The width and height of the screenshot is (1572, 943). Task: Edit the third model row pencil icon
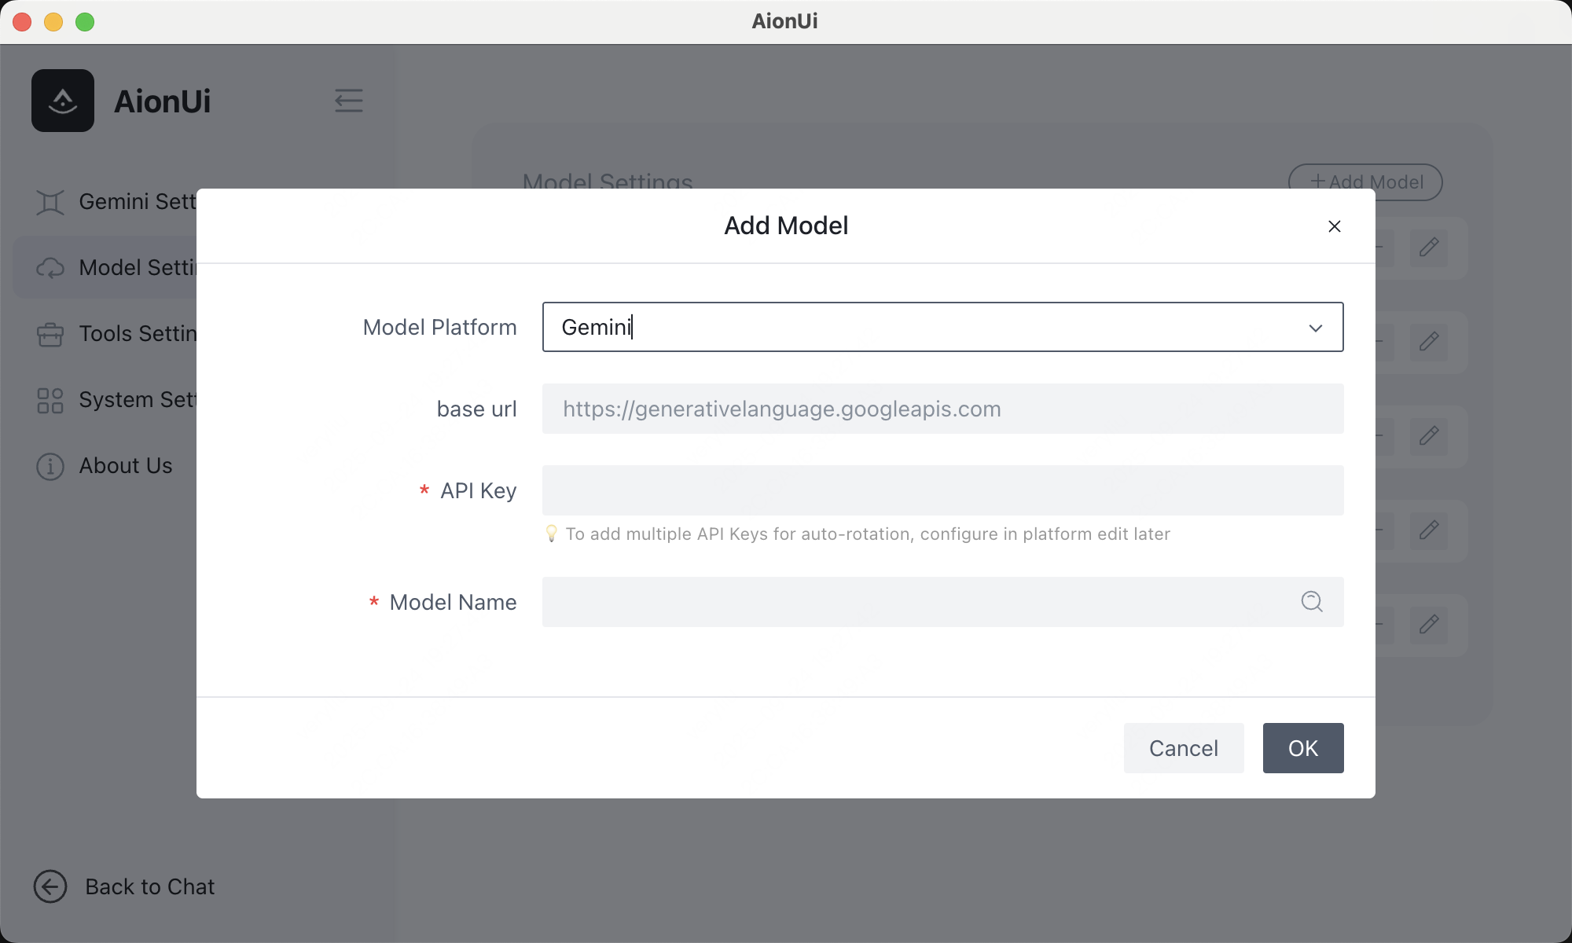coord(1429,436)
